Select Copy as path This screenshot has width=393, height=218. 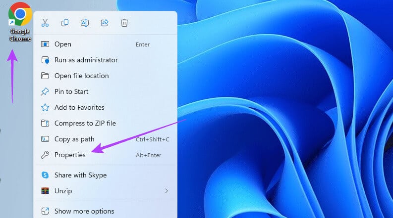105,139
